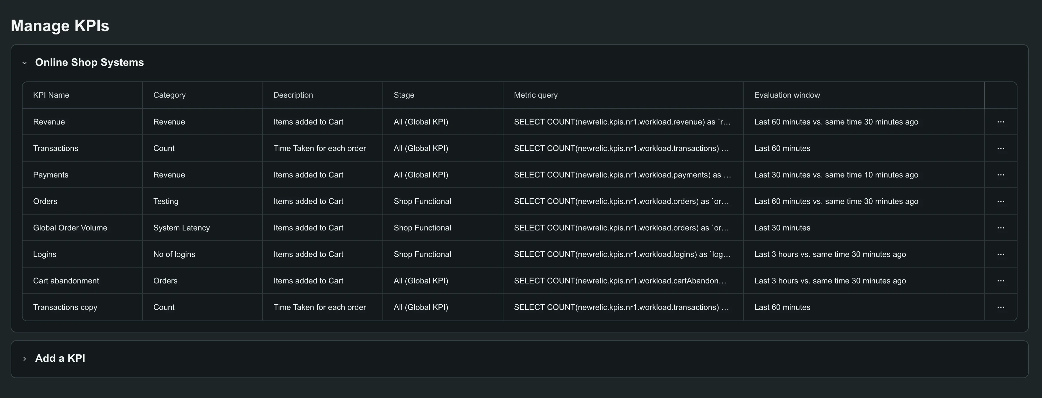The height and width of the screenshot is (398, 1042).
Task: Click the Category column header
Action: (x=169, y=95)
